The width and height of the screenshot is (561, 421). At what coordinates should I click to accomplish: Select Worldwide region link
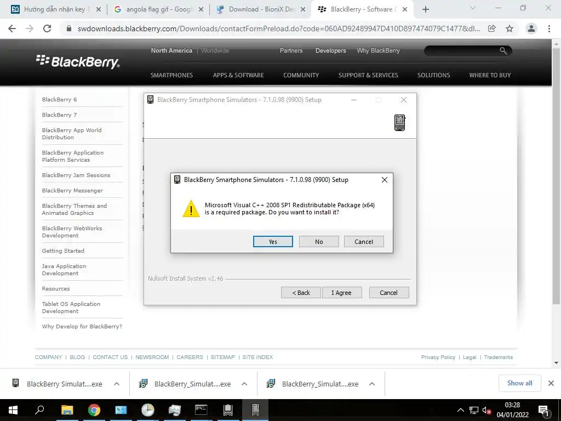215,50
